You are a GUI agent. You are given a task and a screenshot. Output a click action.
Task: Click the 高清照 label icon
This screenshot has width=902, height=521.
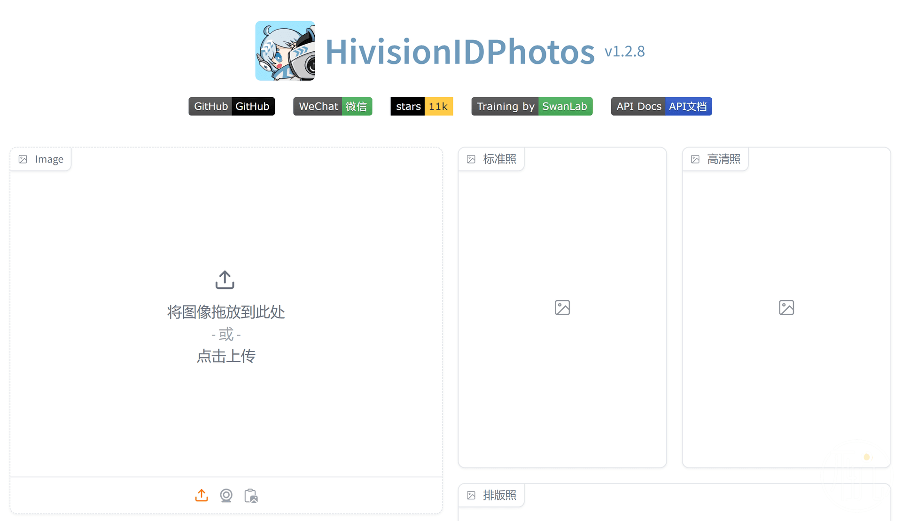[x=695, y=159]
